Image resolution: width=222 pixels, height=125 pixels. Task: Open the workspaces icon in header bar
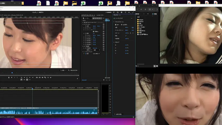[x=114, y=12]
